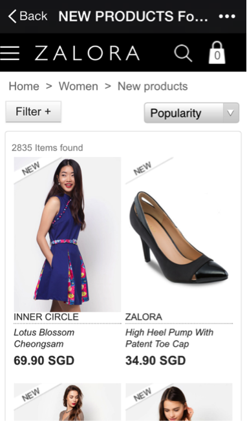Open High Heel Pump With Patent Toe Cap
Screen dimensions: 247x421
pos(169,338)
